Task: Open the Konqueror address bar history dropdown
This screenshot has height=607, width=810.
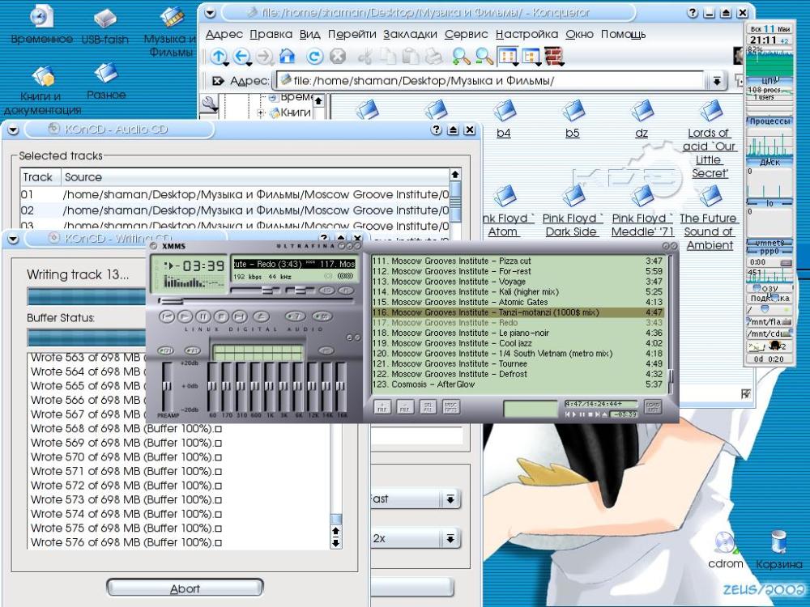Action: point(717,81)
